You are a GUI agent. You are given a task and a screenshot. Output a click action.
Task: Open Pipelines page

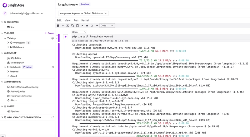tap(13, 111)
